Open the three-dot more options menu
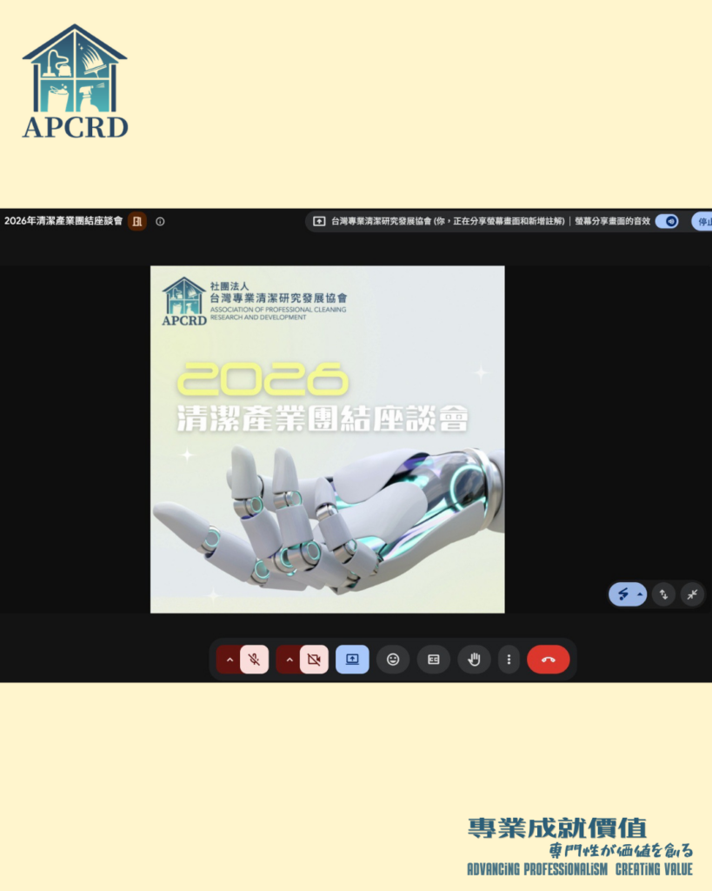Image resolution: width=712 pixels, height=891 pixels. 509,660
